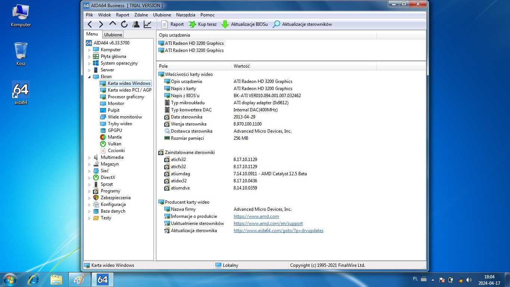This screenshot has width=510, height=287.
Task: Open the aida64.com drvupdates link
Action: (279, 231)
